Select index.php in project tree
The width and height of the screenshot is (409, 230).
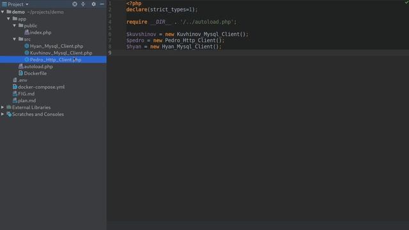pos(40,33)
